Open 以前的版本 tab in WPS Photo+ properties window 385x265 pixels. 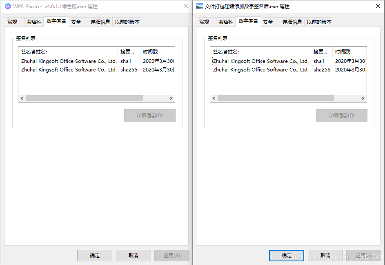[127, 22]
